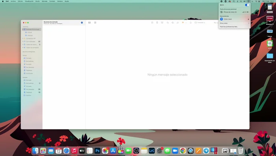Viewport: 276px width, 156px height.
Task: Open the Borradores folder with badge 2
Action: (32, 83)
